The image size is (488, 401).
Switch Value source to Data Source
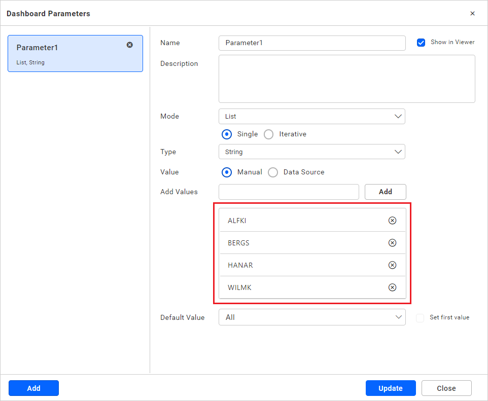[273, 172]
